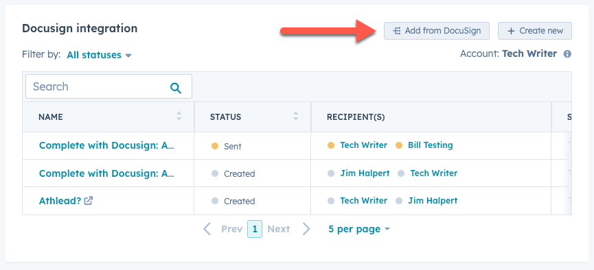The height and width of the screenshot is (270, 594).
Task: Click Tech Writer in the second row
Action: (x=434, y=173)
